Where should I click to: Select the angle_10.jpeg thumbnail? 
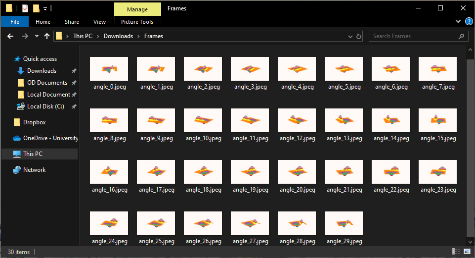(203, 120)
